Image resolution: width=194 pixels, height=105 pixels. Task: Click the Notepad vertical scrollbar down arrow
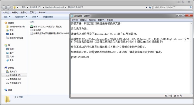[x=191, y=92]
